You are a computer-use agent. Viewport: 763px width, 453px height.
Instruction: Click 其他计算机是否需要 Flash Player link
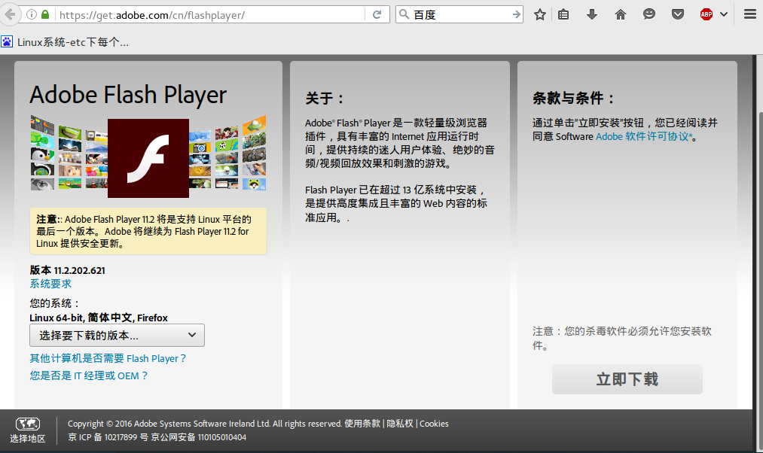[108, 359]
